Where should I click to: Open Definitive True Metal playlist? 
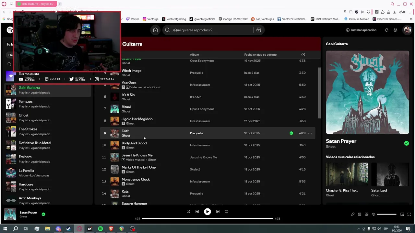point(48,145)
